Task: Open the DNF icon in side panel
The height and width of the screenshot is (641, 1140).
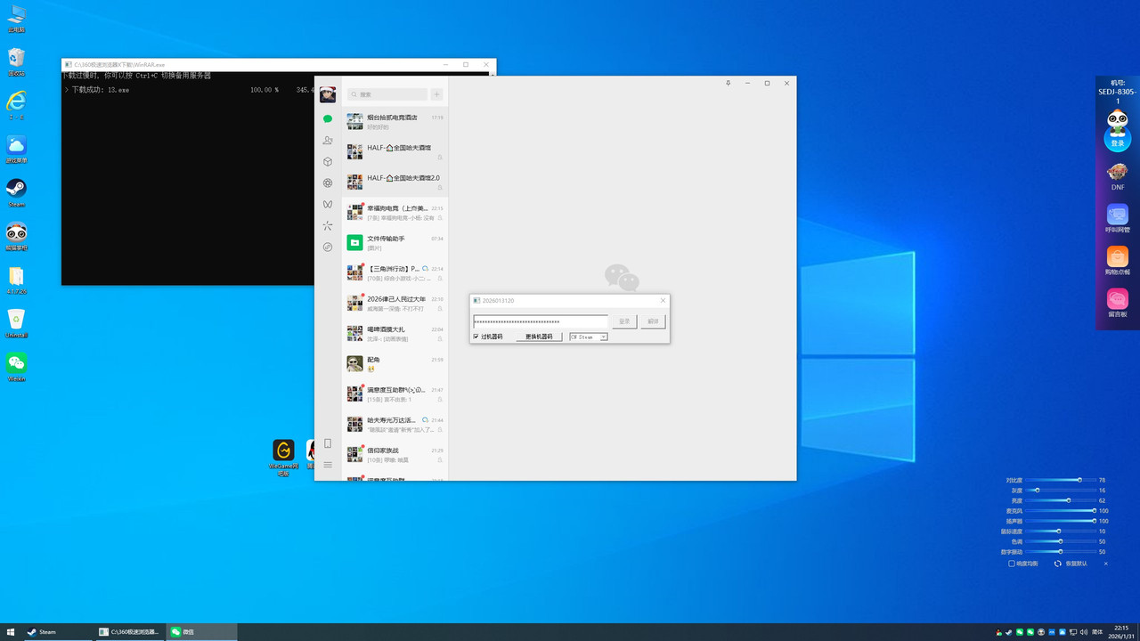Action: [1118, 175]
